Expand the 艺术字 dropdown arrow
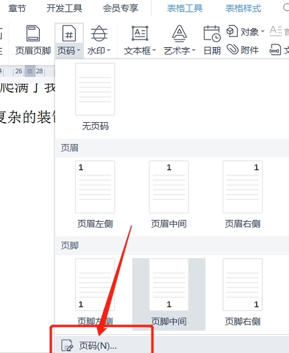Image resolution: width=289 pixels, height=353 pixels. click(193, 50)
